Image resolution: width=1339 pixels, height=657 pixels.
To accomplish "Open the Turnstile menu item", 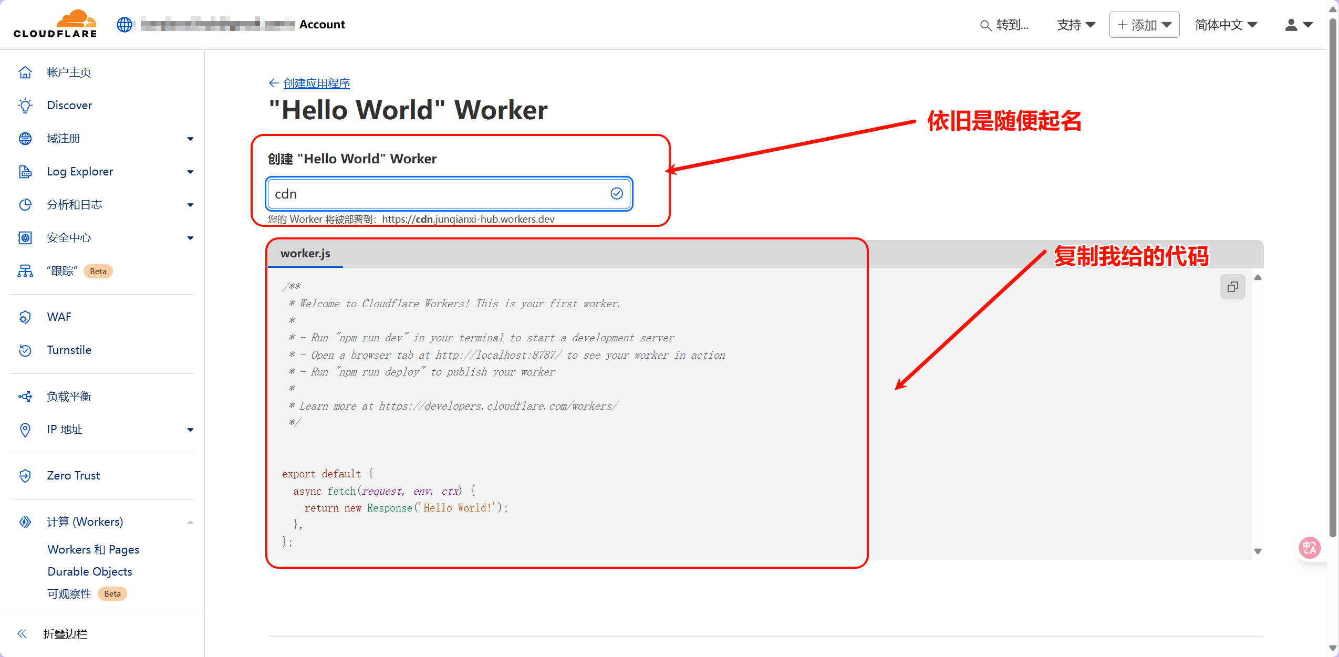I will 69,350.
